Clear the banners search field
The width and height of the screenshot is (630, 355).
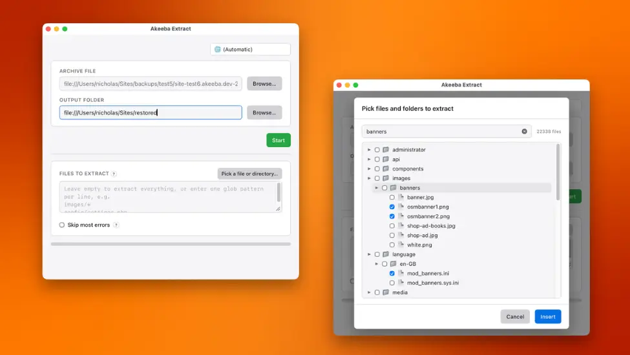[524, 132]
